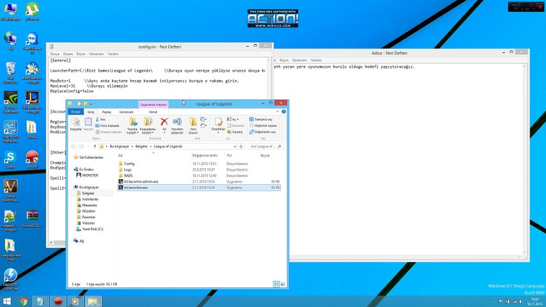Open the Özellikler properties icon
Screen dimensions: 546x307
click(x=218, y=122)
